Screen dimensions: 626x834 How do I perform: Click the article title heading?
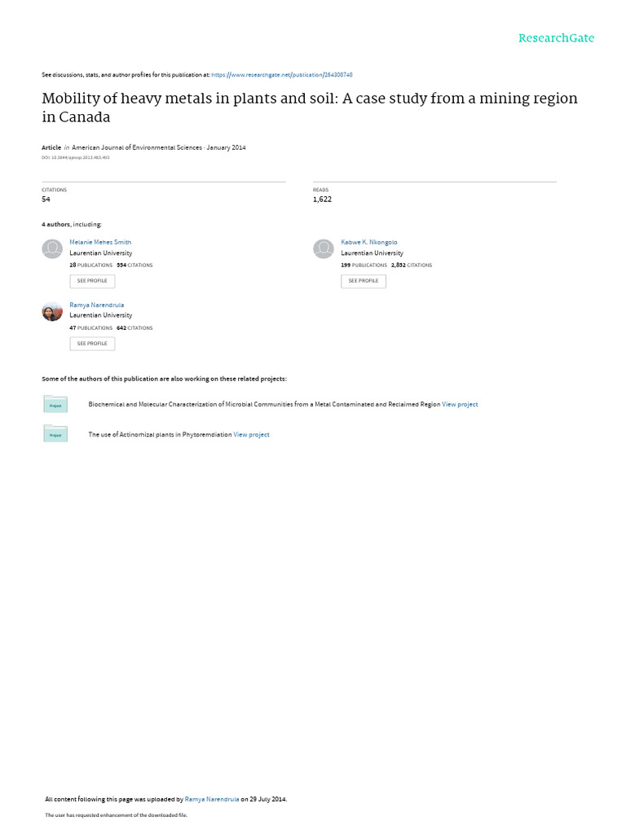click(310, 108)
